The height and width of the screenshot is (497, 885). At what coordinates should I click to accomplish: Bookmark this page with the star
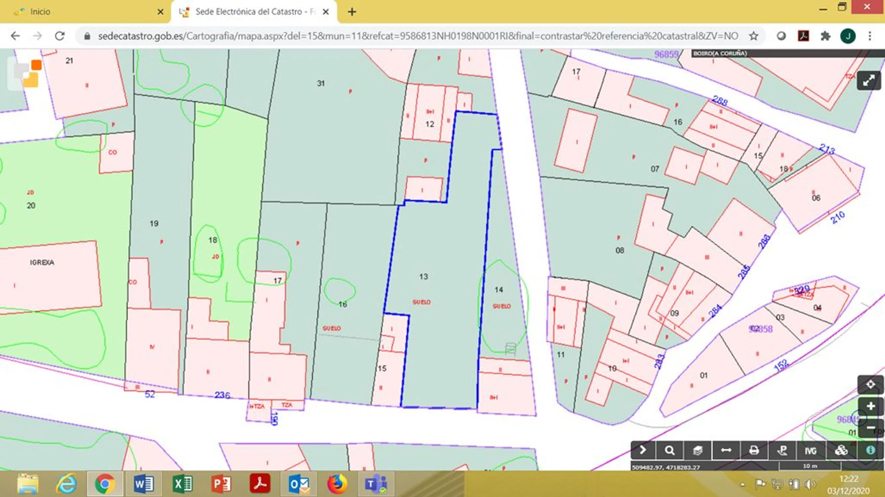tap(753, 36)
